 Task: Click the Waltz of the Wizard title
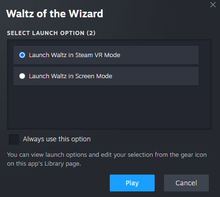coord(55,14)
